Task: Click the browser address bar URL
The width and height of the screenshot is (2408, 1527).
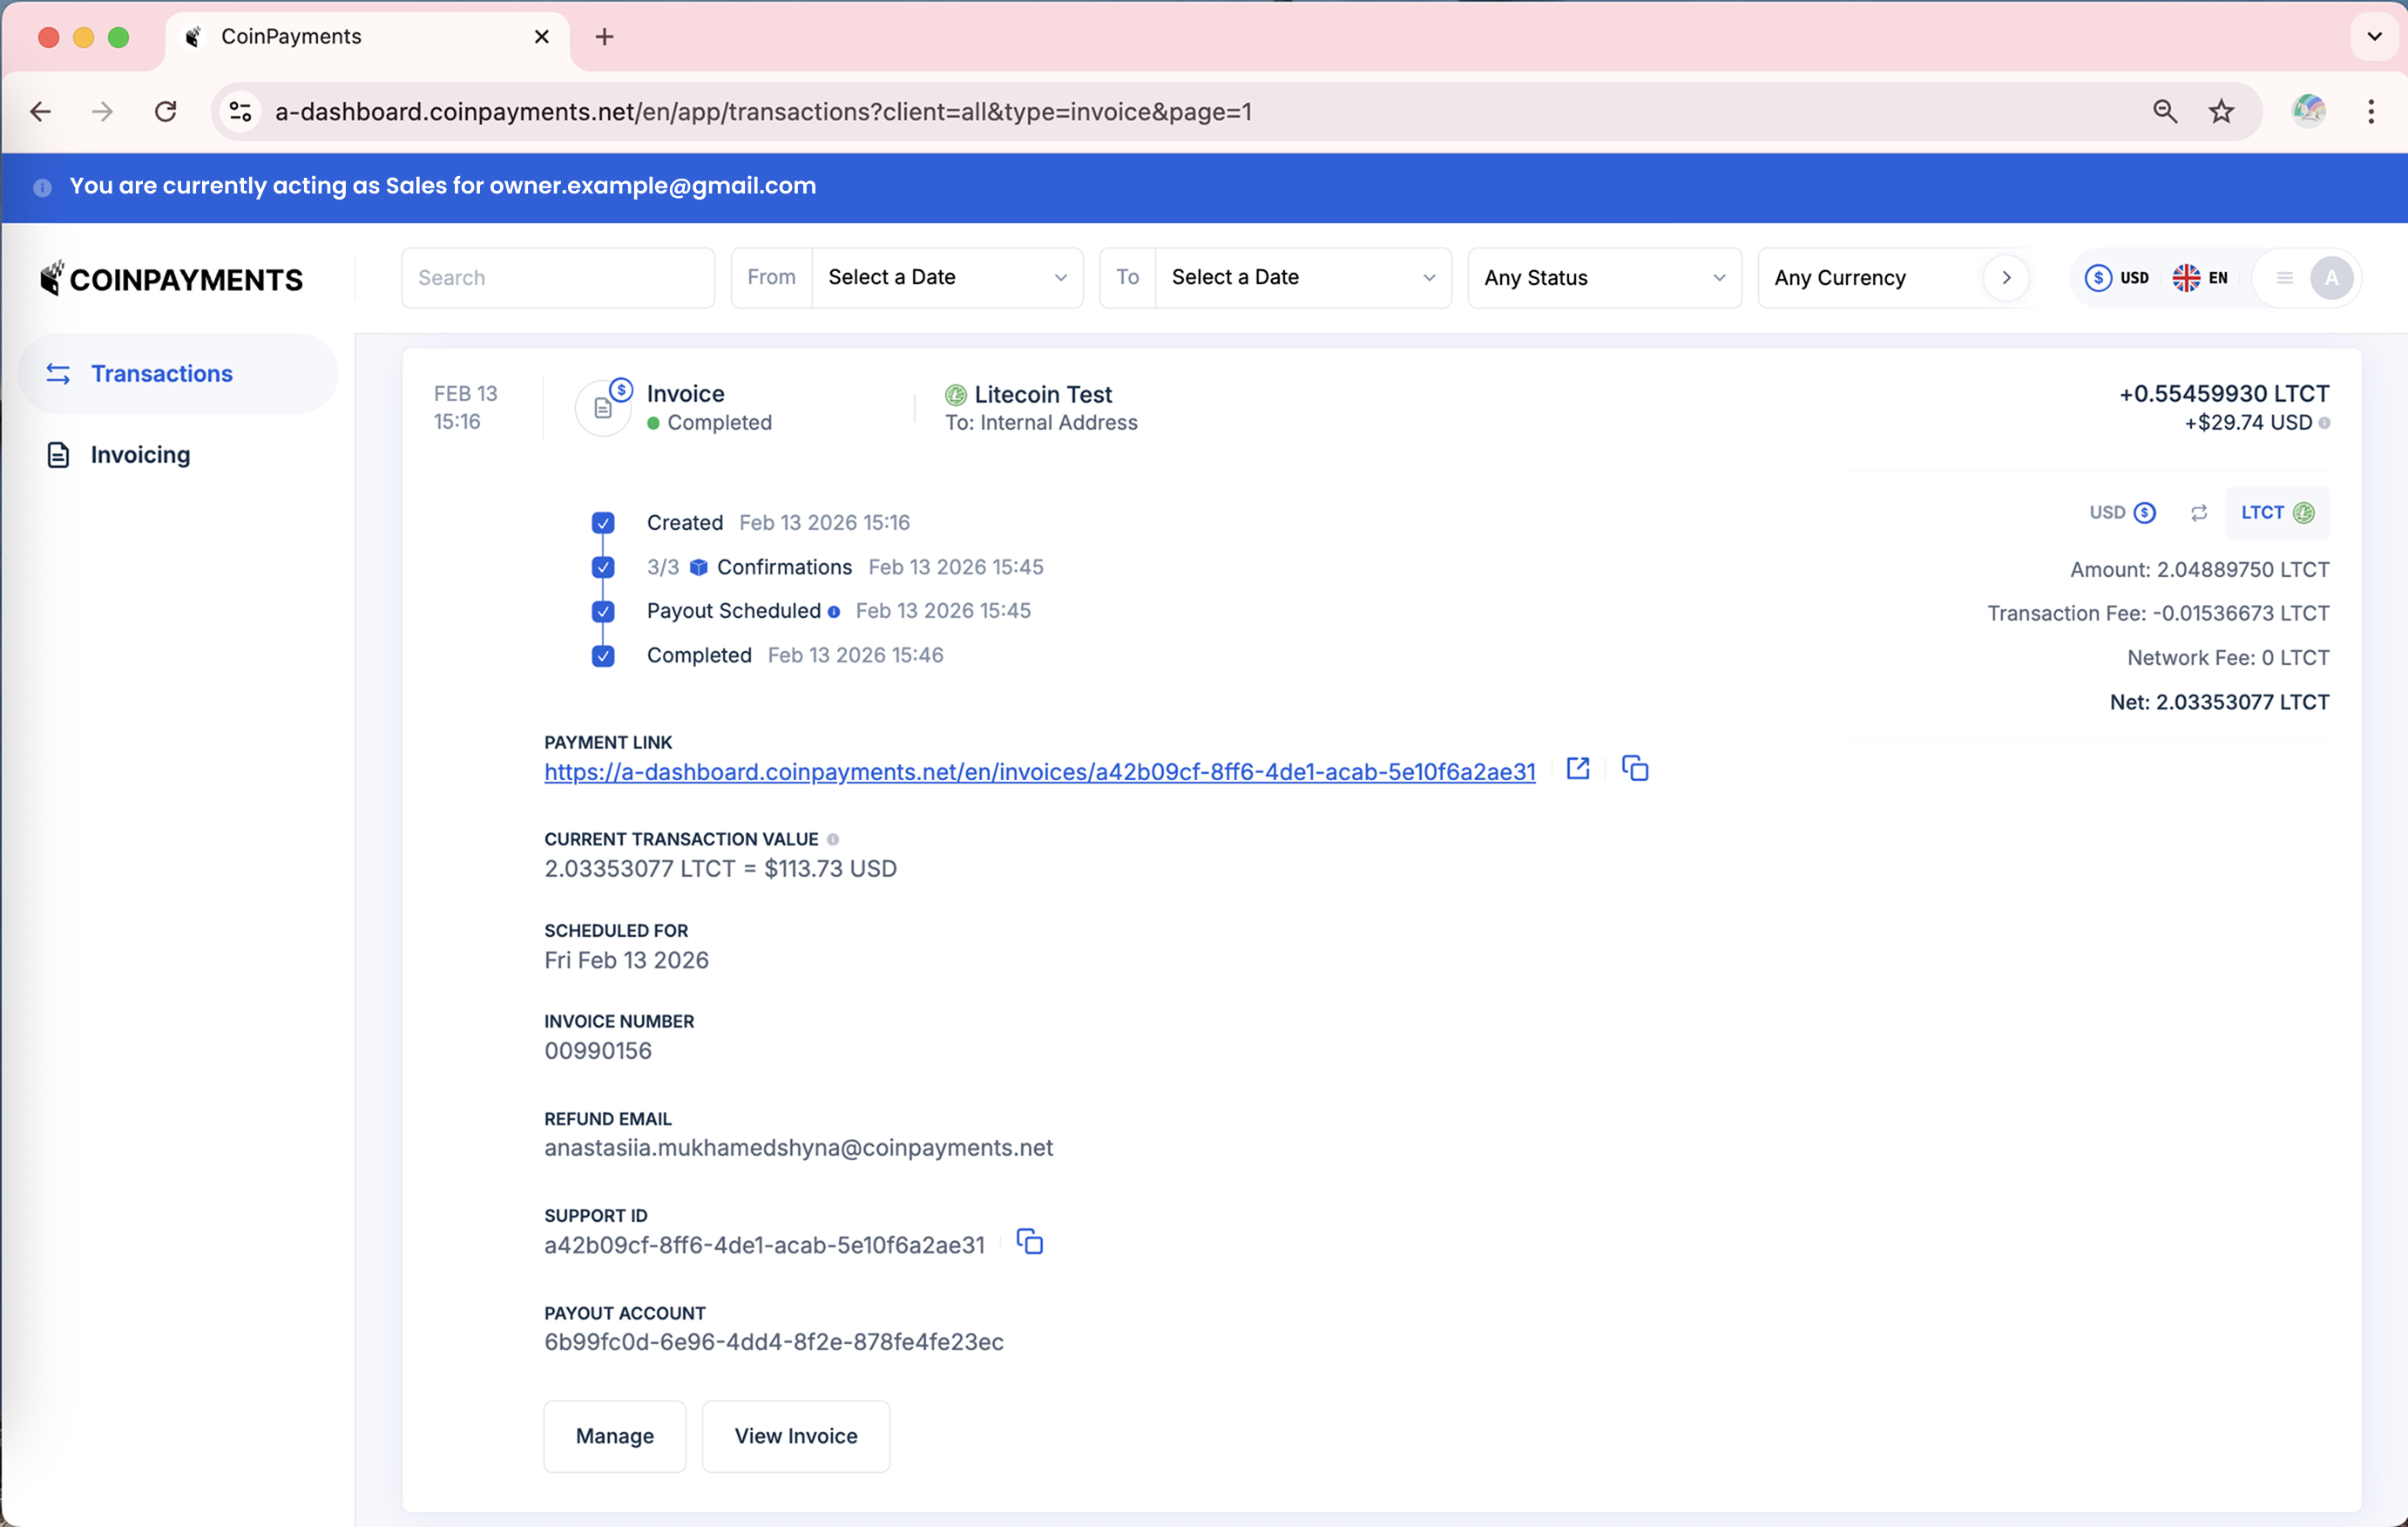Action: (763, 111)
